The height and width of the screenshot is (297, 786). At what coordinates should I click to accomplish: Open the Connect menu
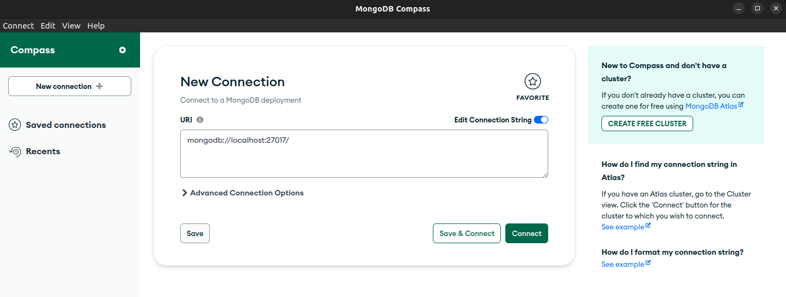click(x=18, y=26)
